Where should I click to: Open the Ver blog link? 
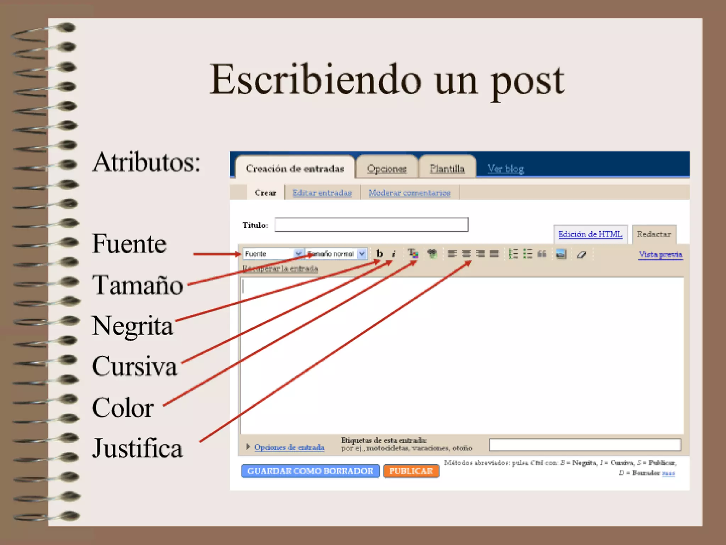pos(506,168)
